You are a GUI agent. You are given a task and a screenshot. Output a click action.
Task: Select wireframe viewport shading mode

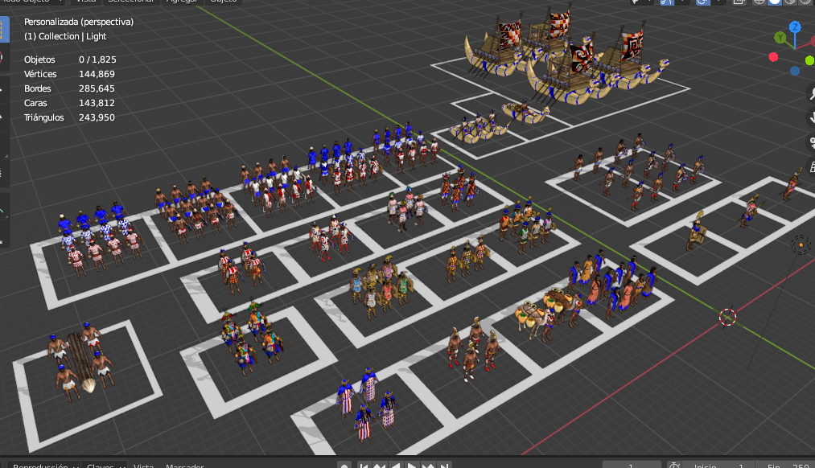759,2
